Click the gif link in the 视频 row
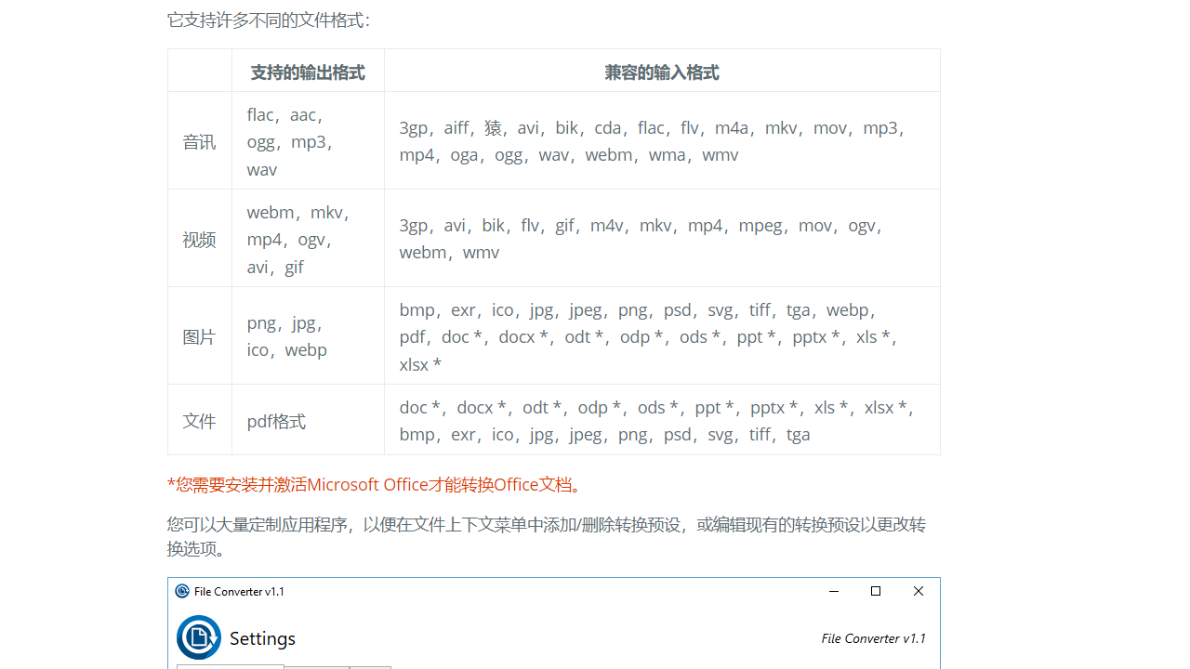1190x669 pixels. pyautogui.click(x=294, y=267)
